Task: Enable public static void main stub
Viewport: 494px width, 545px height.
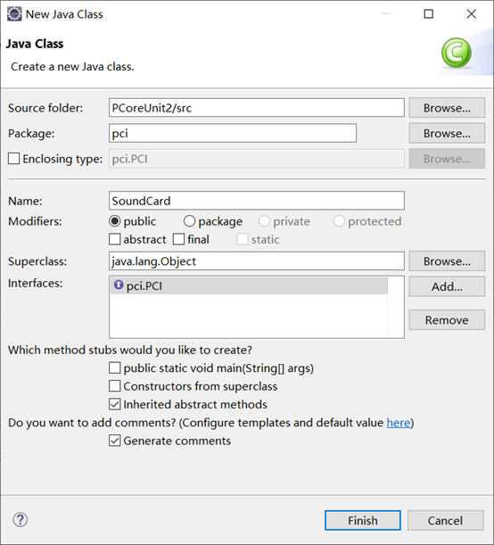Action: click(x=115, y=367)
